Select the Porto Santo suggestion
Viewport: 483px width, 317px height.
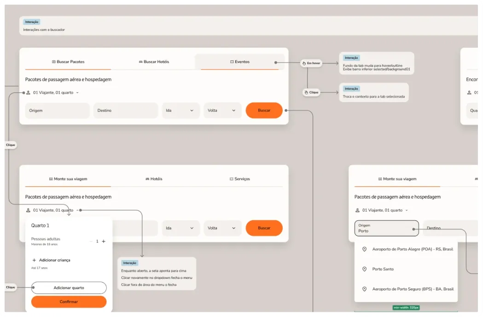(406, 269)
